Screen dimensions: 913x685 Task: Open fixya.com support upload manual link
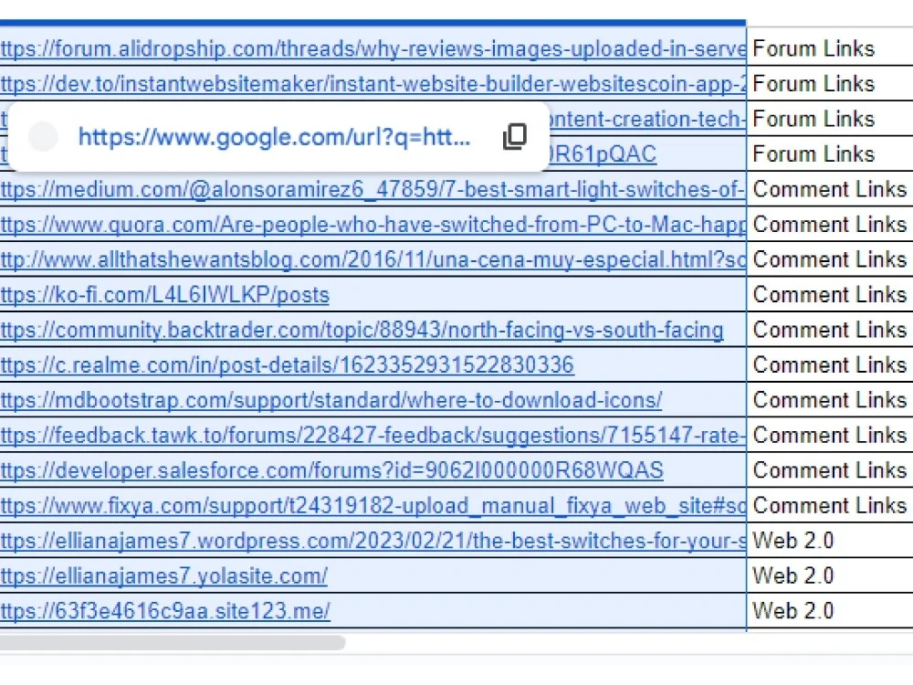click(x=373, y=506)
